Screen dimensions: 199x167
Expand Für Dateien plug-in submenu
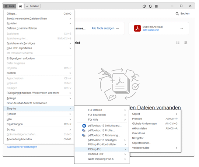[x=102, y=110]
